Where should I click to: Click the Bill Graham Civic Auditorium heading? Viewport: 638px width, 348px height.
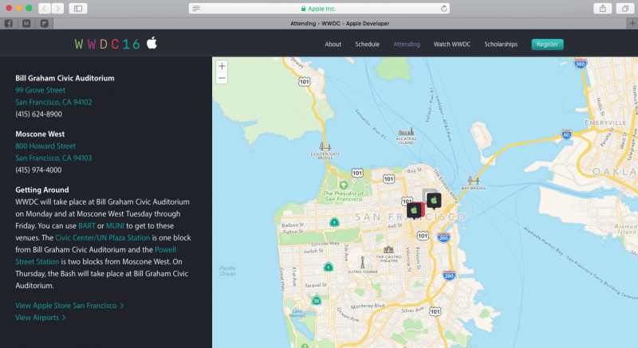pyautogui.click(x=65, y=78)
